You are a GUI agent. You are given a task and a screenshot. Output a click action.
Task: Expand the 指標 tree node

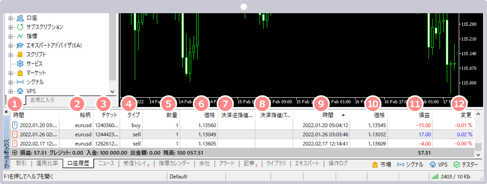tap(10, 36)
